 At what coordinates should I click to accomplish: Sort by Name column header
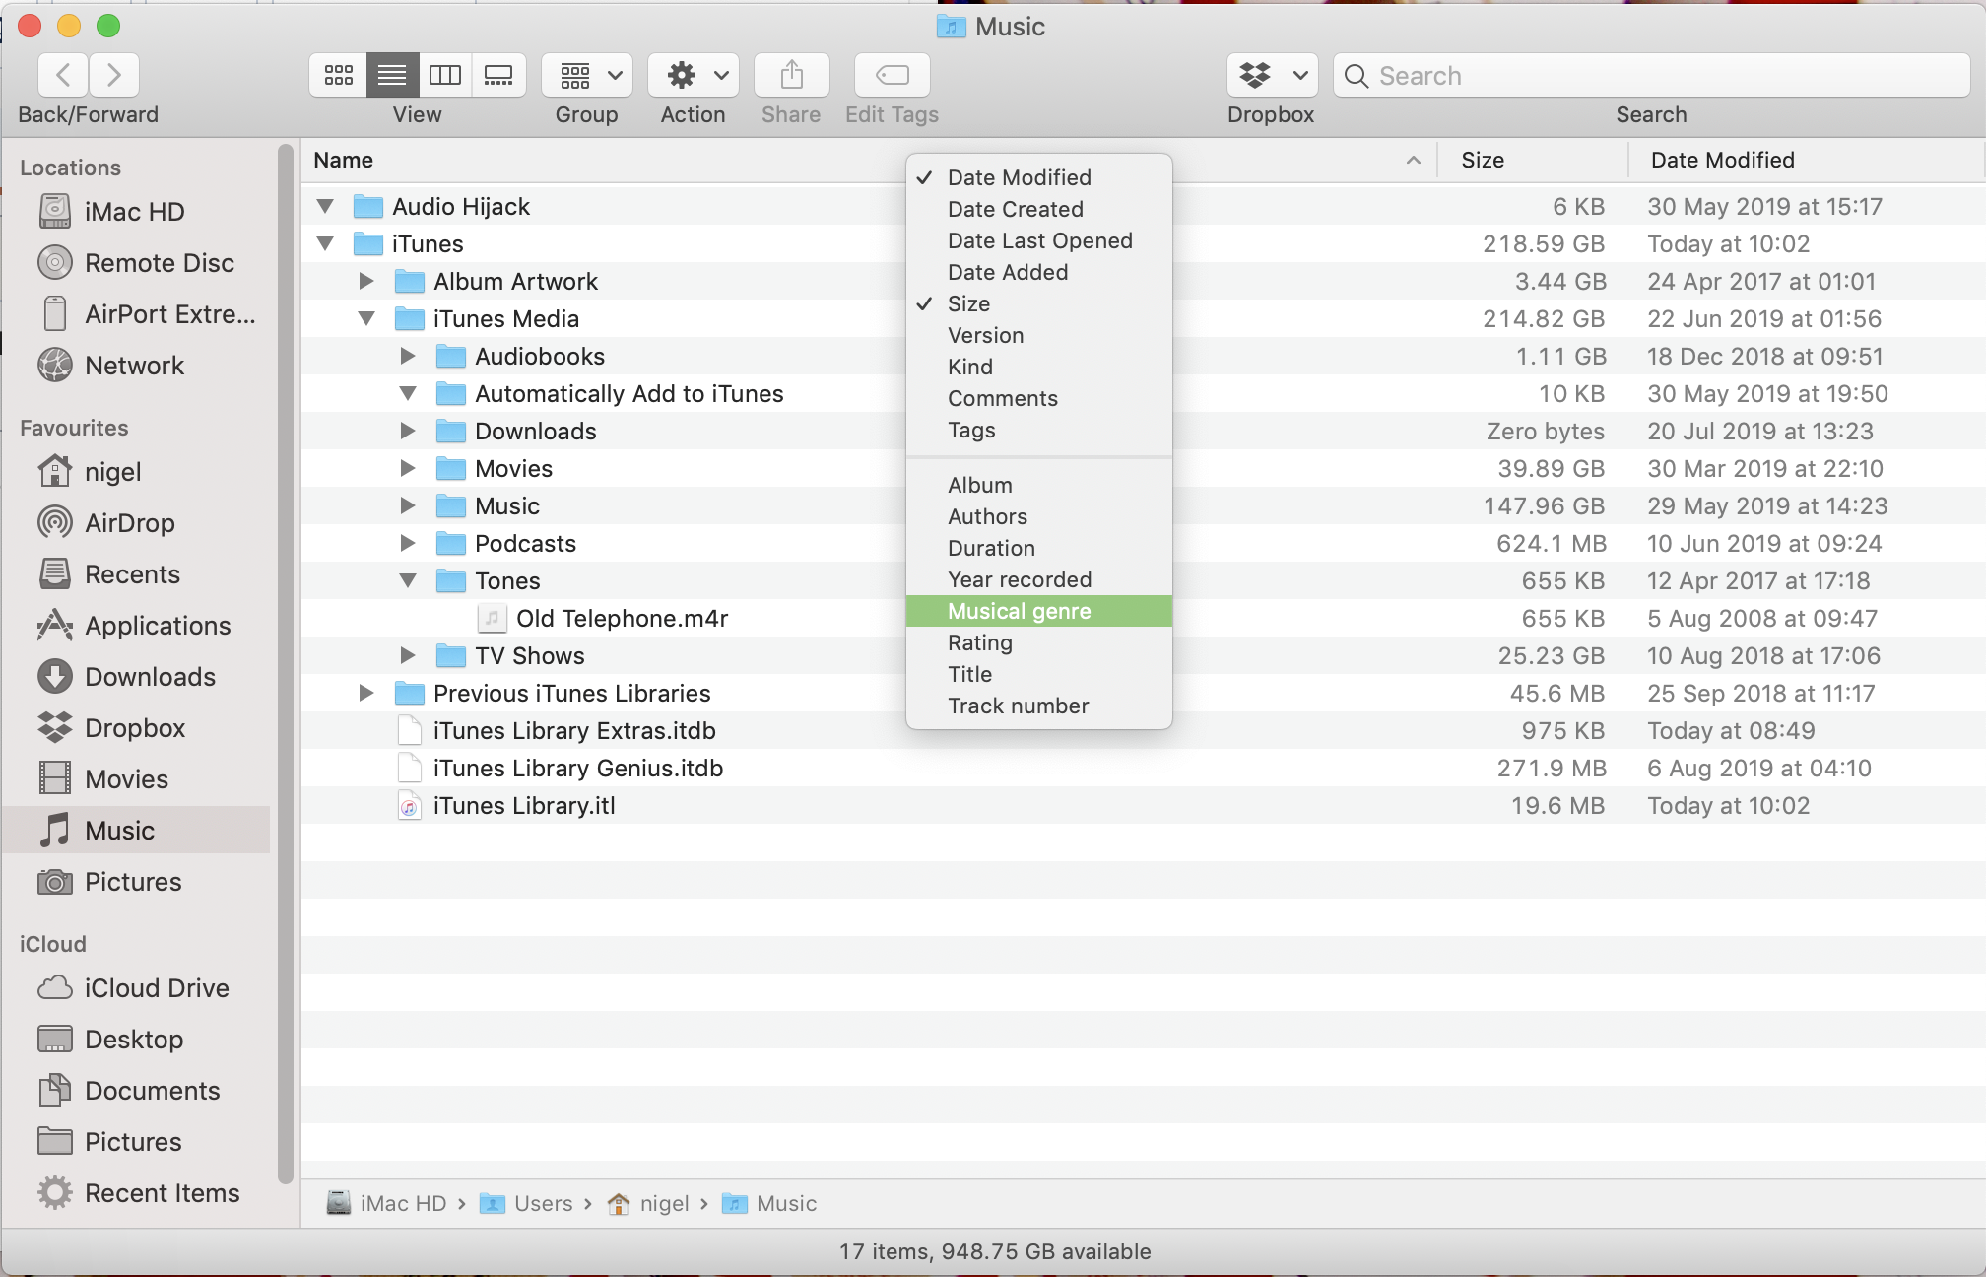click(x=869, y=160)
